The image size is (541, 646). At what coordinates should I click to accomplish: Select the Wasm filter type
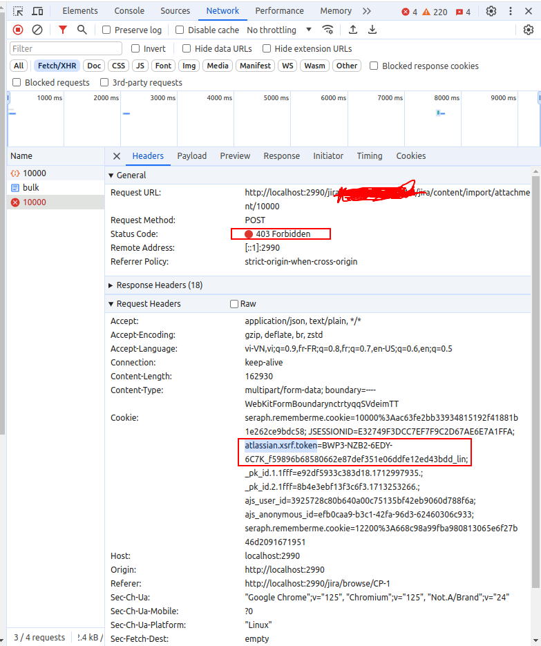tap(314, 66)
